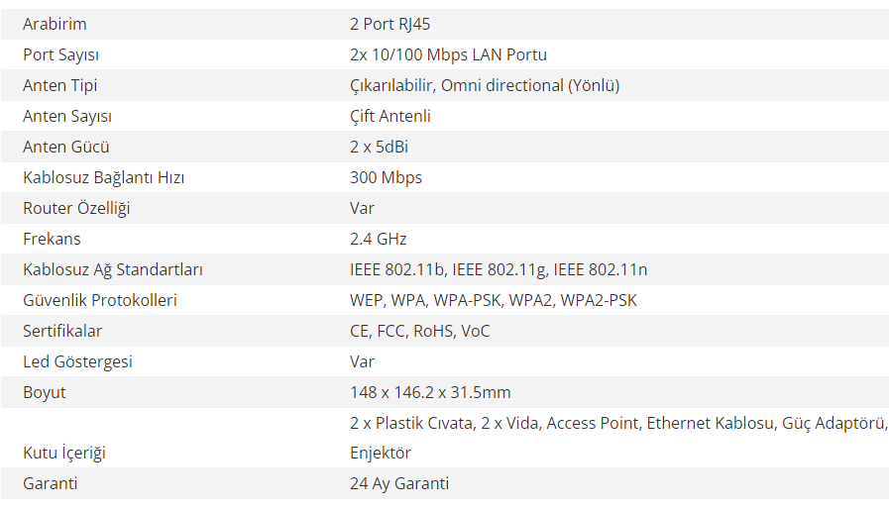
Task: Select the Kablosuz Ağ Standartları label
Action: [113, 269]
